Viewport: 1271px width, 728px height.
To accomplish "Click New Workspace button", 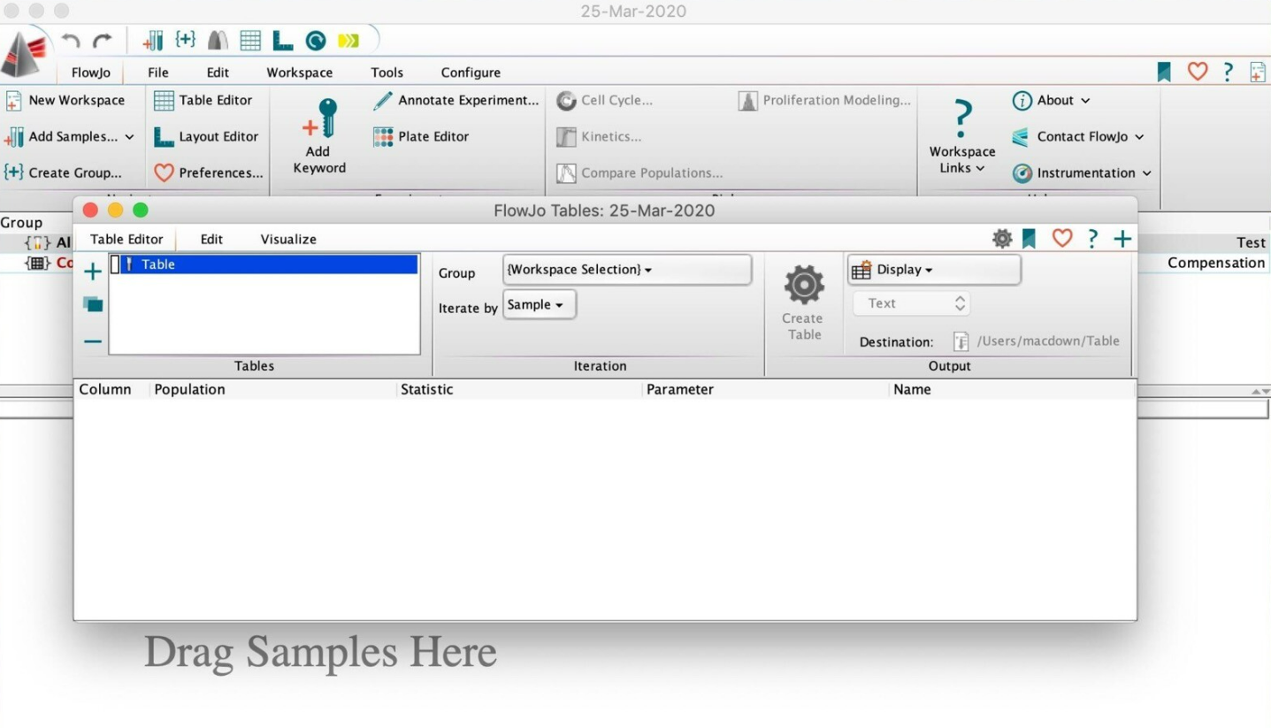I will [x=65, y=100].
